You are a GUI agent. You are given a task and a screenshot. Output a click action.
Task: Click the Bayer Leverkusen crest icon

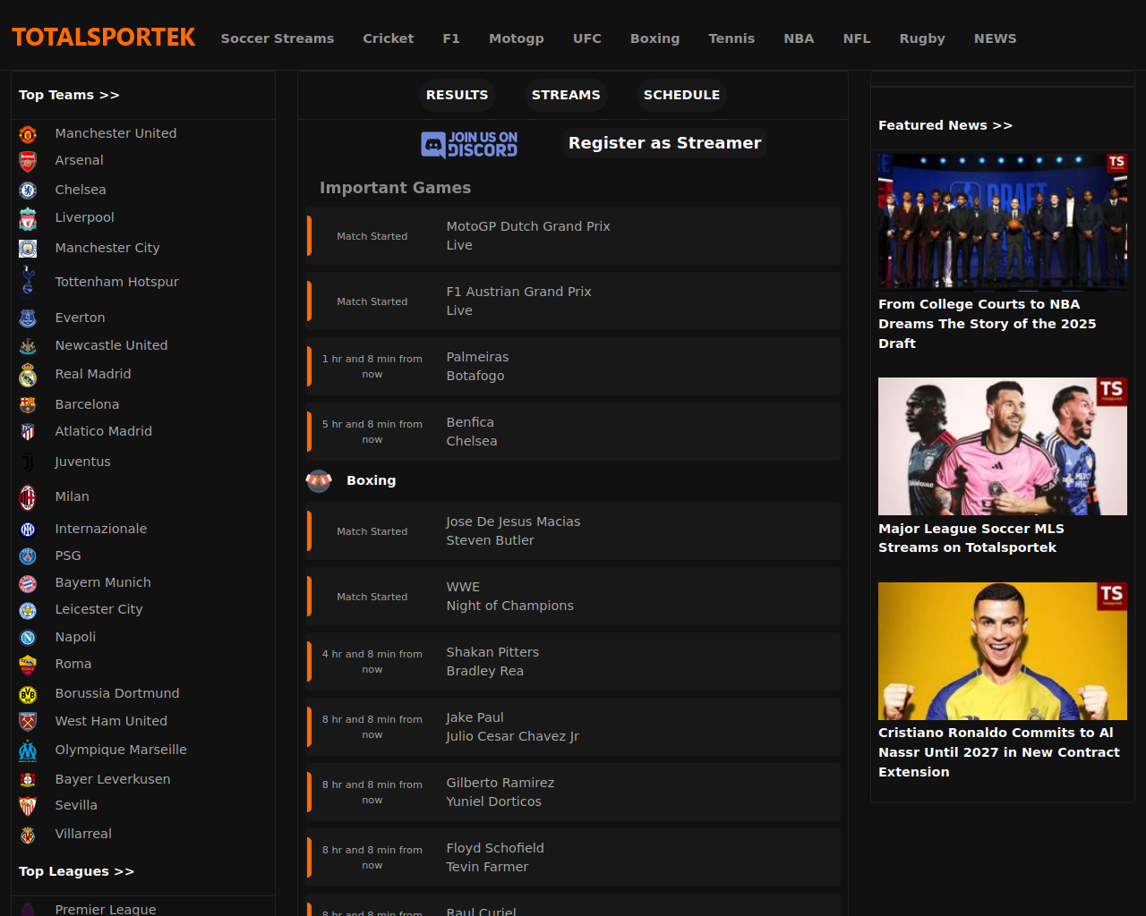[28, 779]
